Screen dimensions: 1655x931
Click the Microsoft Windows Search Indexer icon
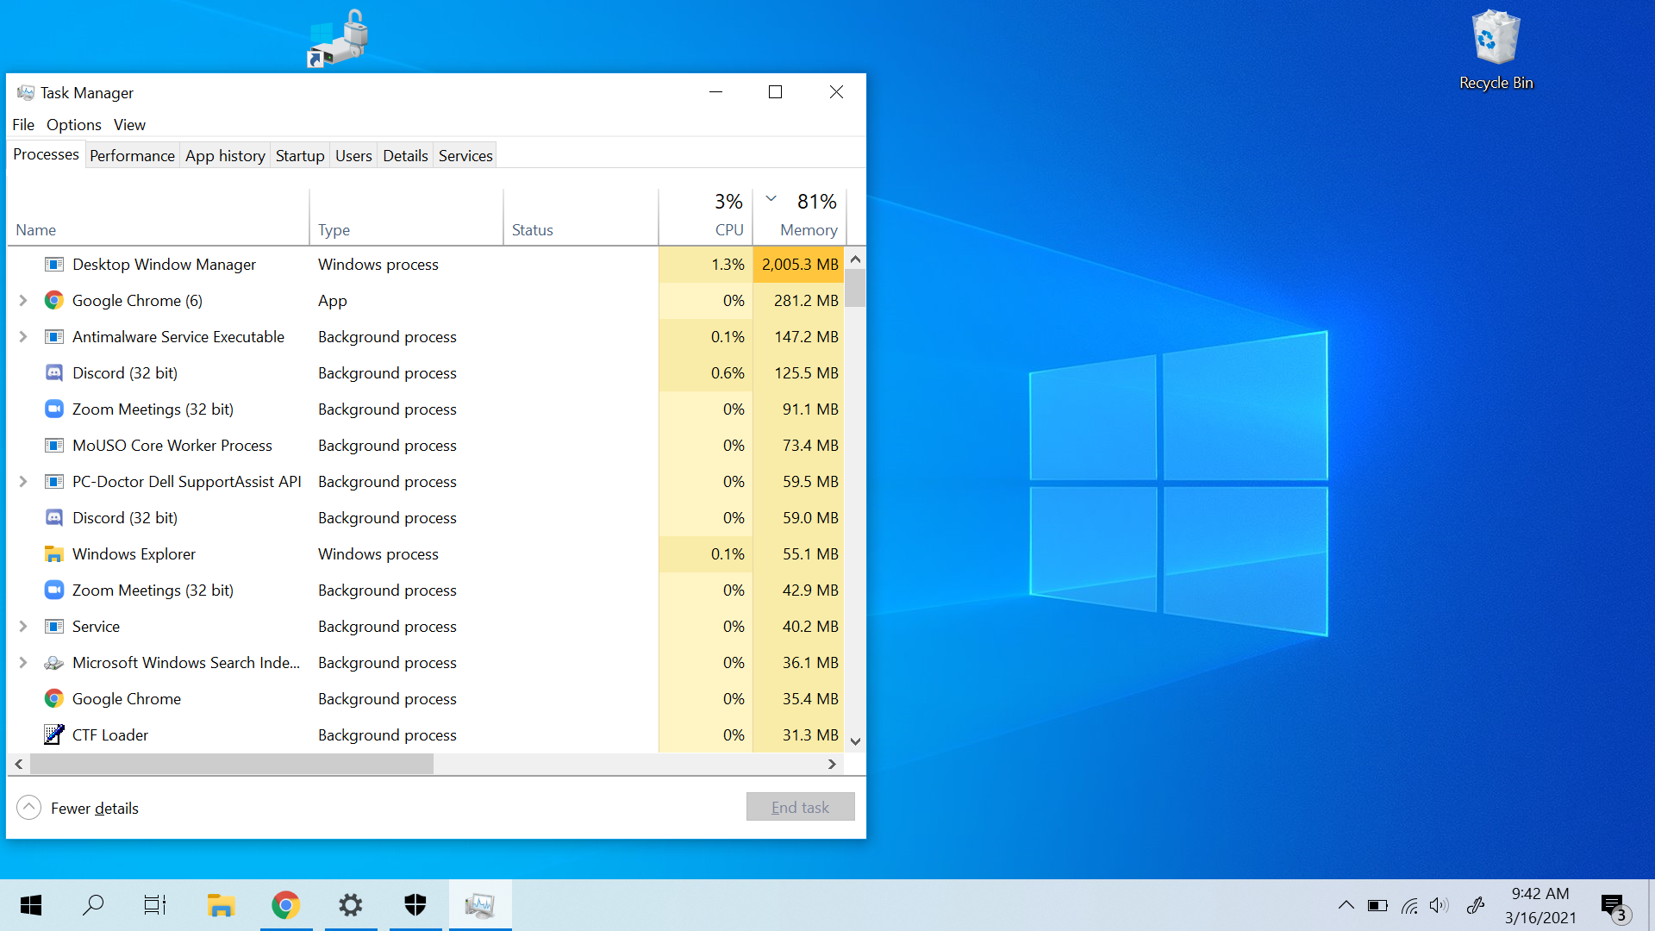54,663
